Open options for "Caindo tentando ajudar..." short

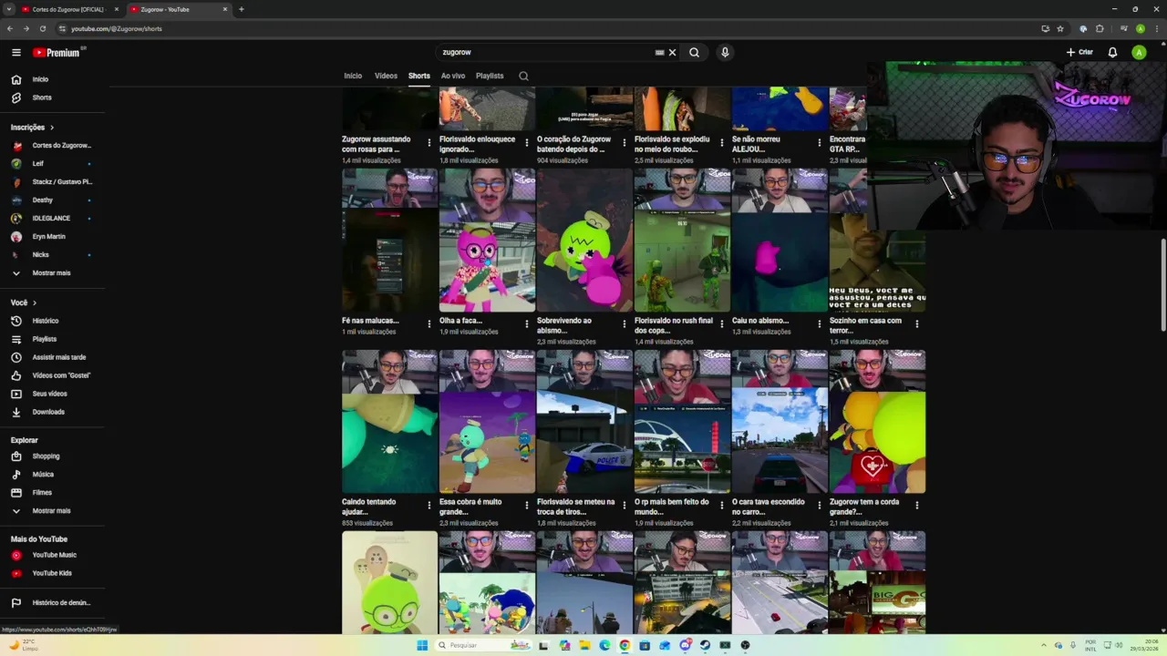click(429, 505)
